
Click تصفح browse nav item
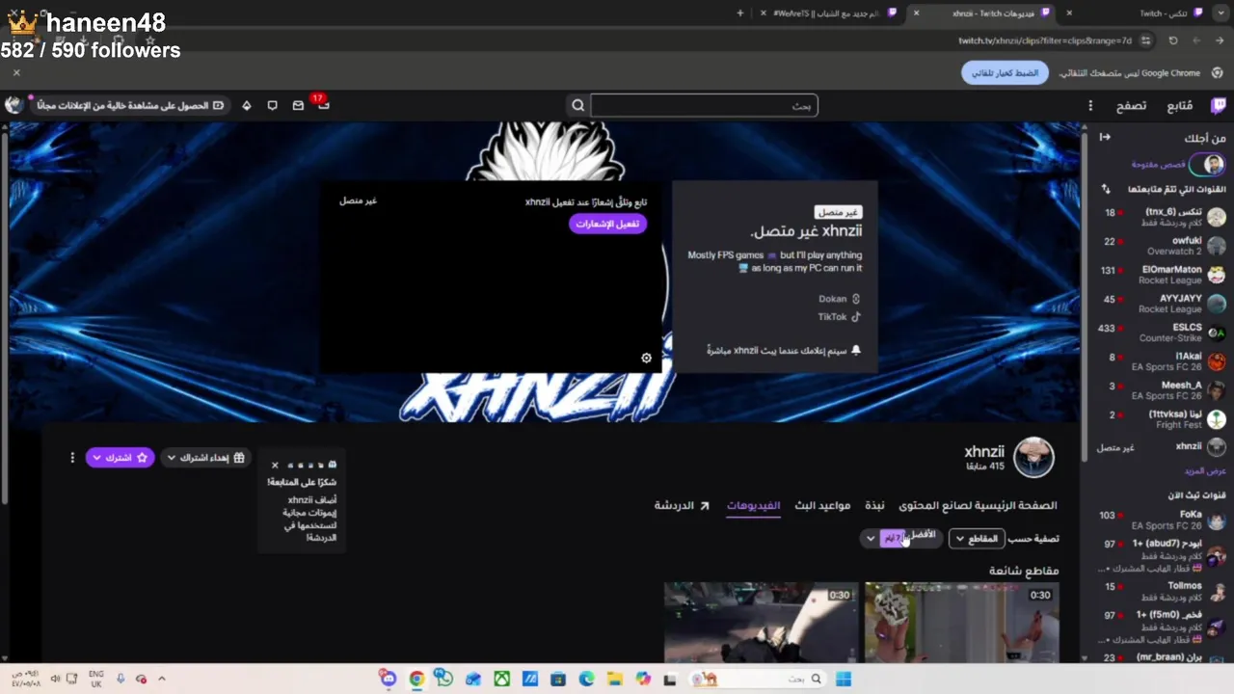[x=1131, y=106]
